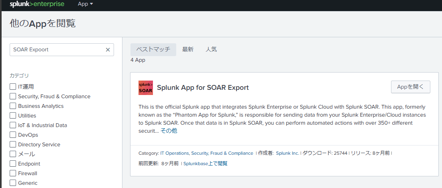This screenshot has width=442, height=188.
Task: Follow Security, Fraud & Compliance card link
Action: tap(222, 154)
